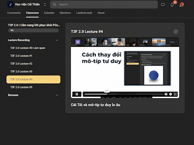Open video settings gear

click(x=171, y=94)
